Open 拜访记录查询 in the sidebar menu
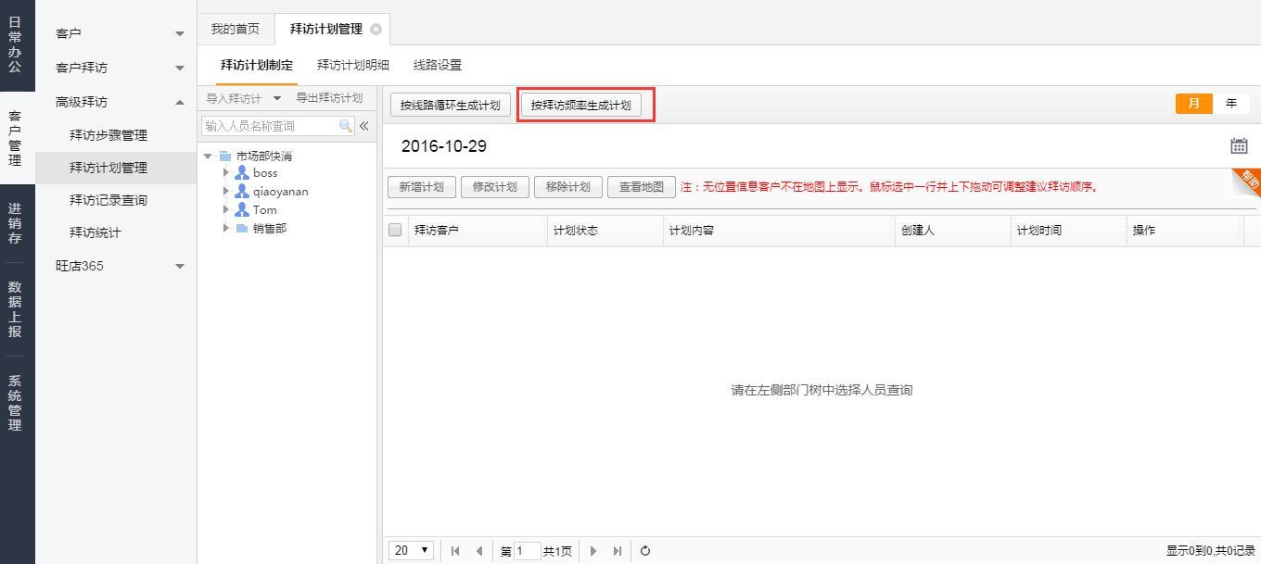1261x564 pixels. pos(108,200)
